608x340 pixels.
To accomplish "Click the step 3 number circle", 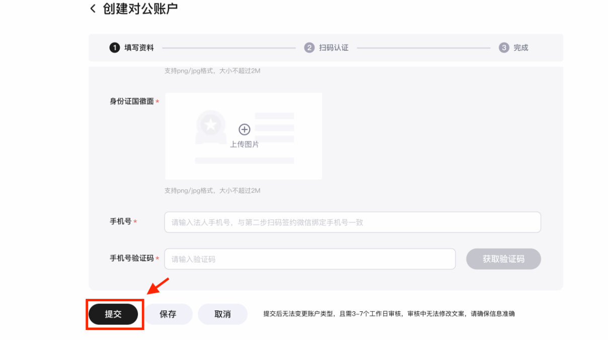I will tap(504, 48).
